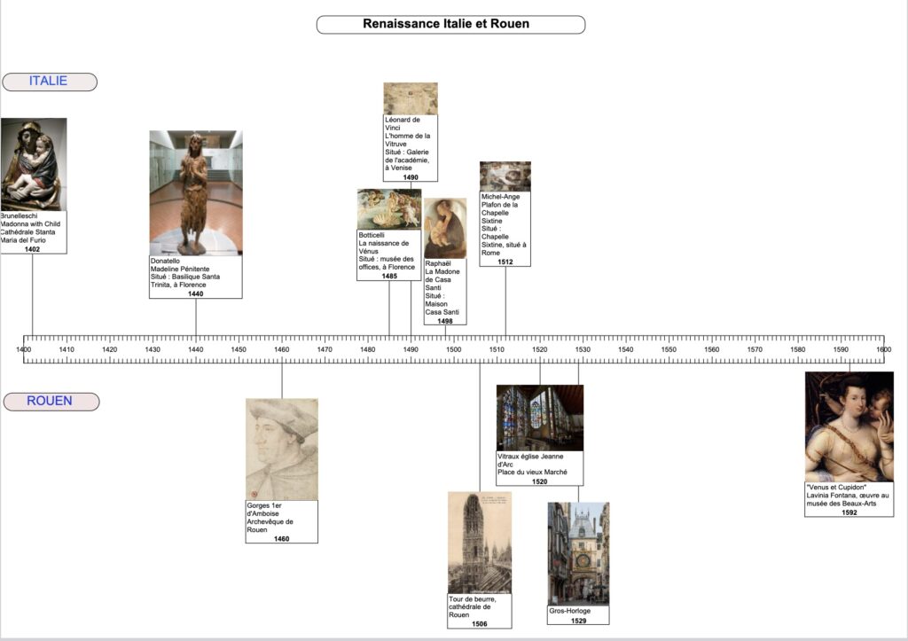Click the 1485 date under Botticelli
908x641 pixels.
389,277
